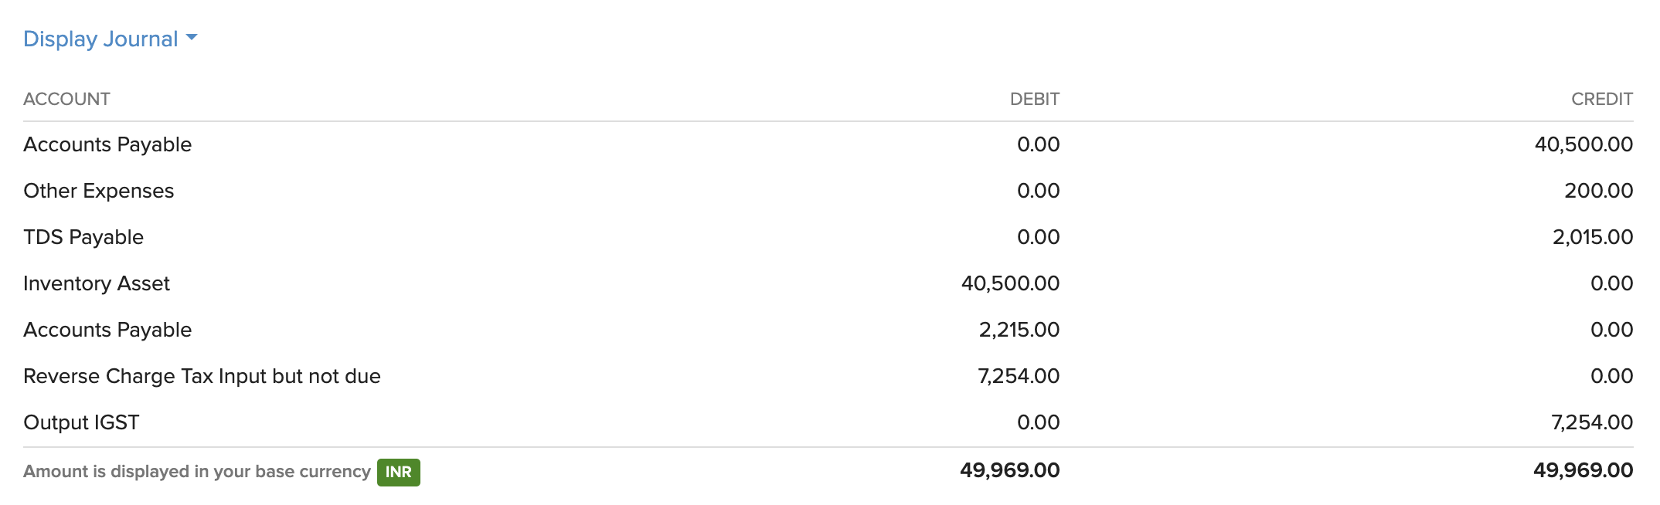Click the base currency note text
The image size is (1660, 505).
(x=197, y=472)
